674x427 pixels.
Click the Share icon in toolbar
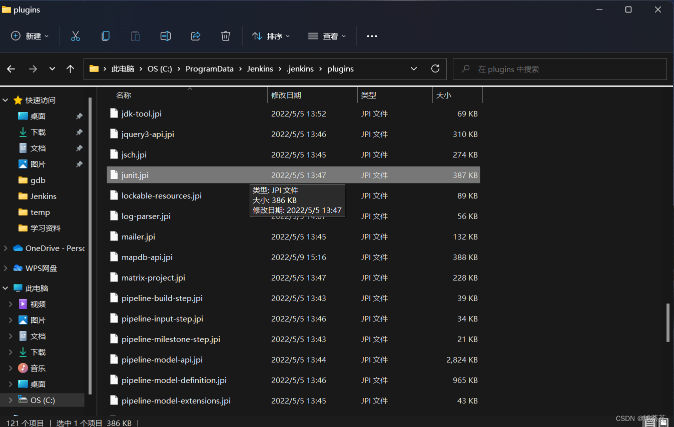196,36
